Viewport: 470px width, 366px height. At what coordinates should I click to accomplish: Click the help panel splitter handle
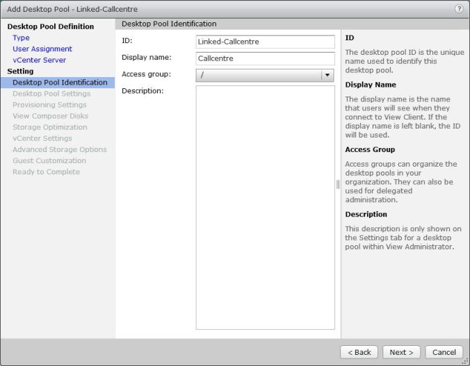(338, 184)
